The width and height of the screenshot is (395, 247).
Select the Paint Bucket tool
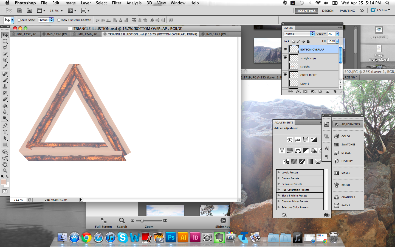[x=5, y=105]
